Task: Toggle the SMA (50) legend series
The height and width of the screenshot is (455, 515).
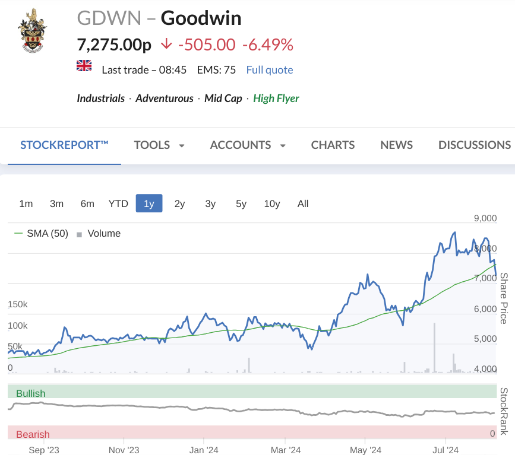Action: click(42, 234)
